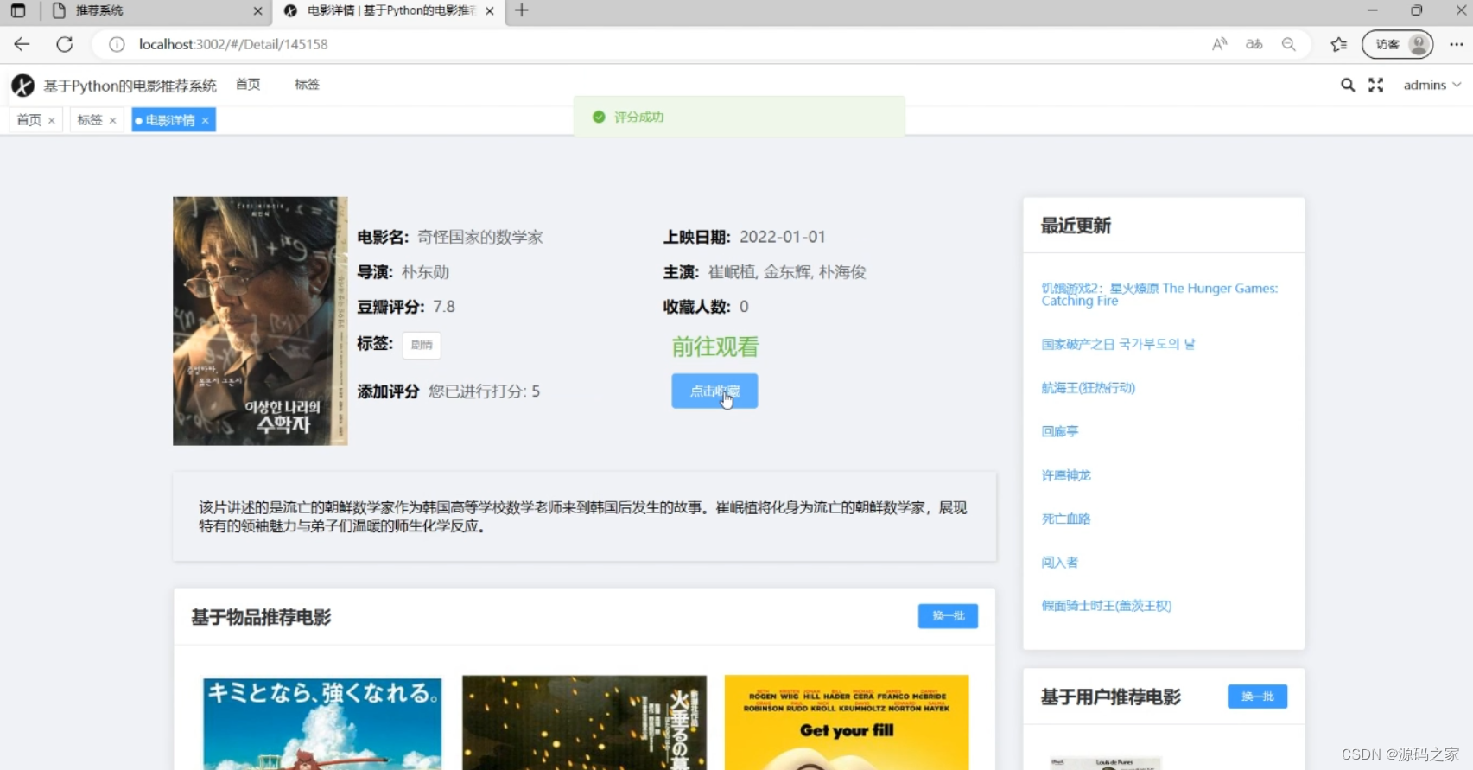Add a new browser tab
The height and width of the screenshot is (770, 1473).
(x=521, y=10)
